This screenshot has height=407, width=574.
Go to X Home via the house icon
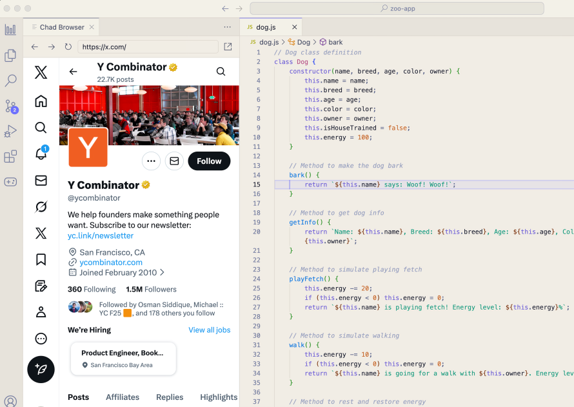click(41, 101)
